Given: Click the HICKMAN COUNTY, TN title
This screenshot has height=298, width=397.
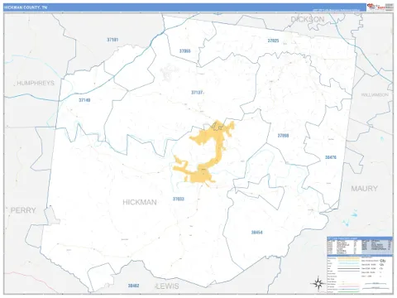Looking at the screenshot, I should pyautogui.click(x=26, y=7).
